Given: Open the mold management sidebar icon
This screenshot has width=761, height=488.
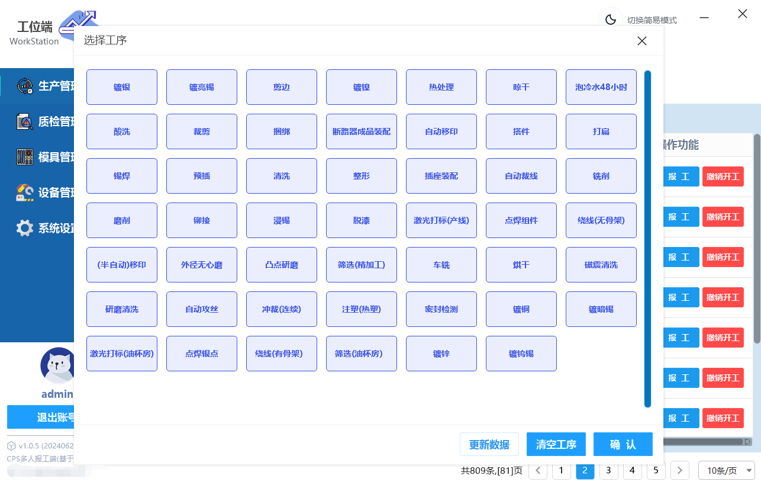Looking at the screenshot, I should (x=25, y=157).
